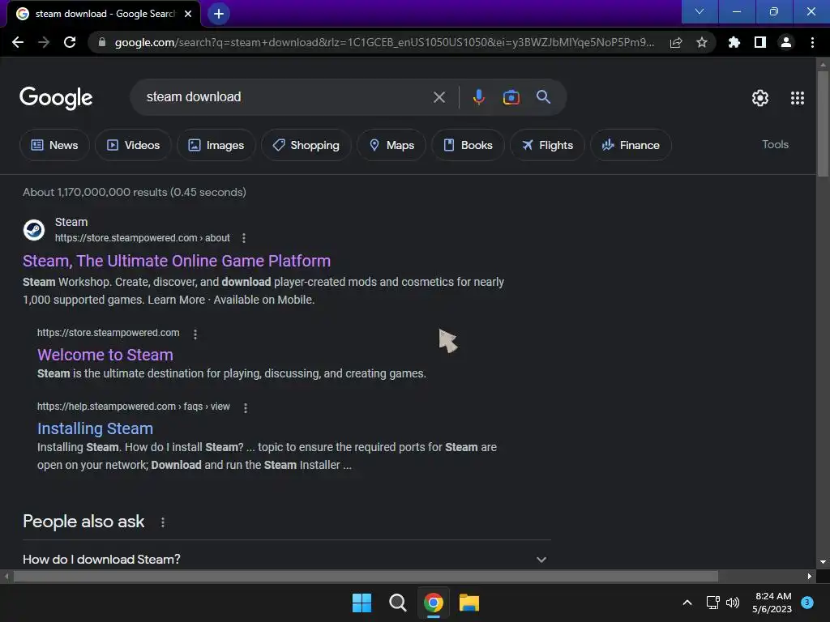This screenshot has width=830, height=622.
Task: Open Steam, The Ultimate Online Game Platform link
Action: (177, 261)
